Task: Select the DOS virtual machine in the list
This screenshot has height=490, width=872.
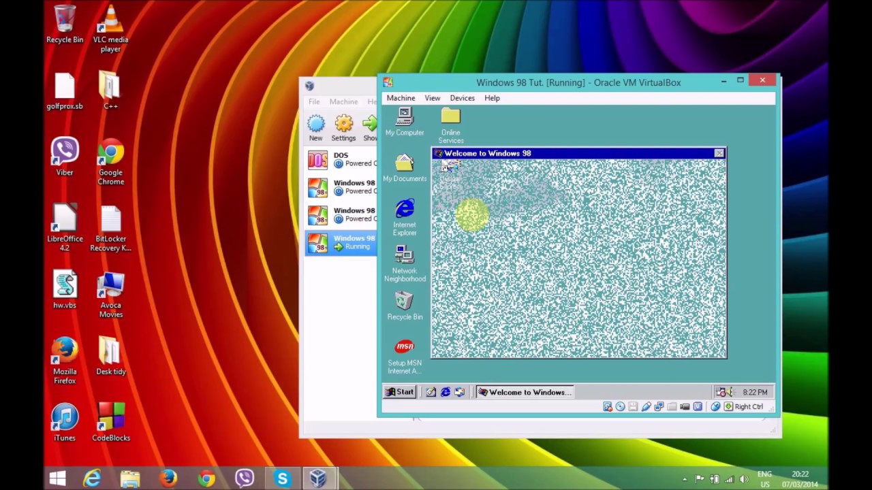Action: 341,159
